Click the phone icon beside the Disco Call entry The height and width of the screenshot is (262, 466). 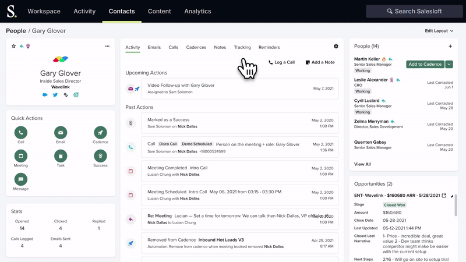130,147
